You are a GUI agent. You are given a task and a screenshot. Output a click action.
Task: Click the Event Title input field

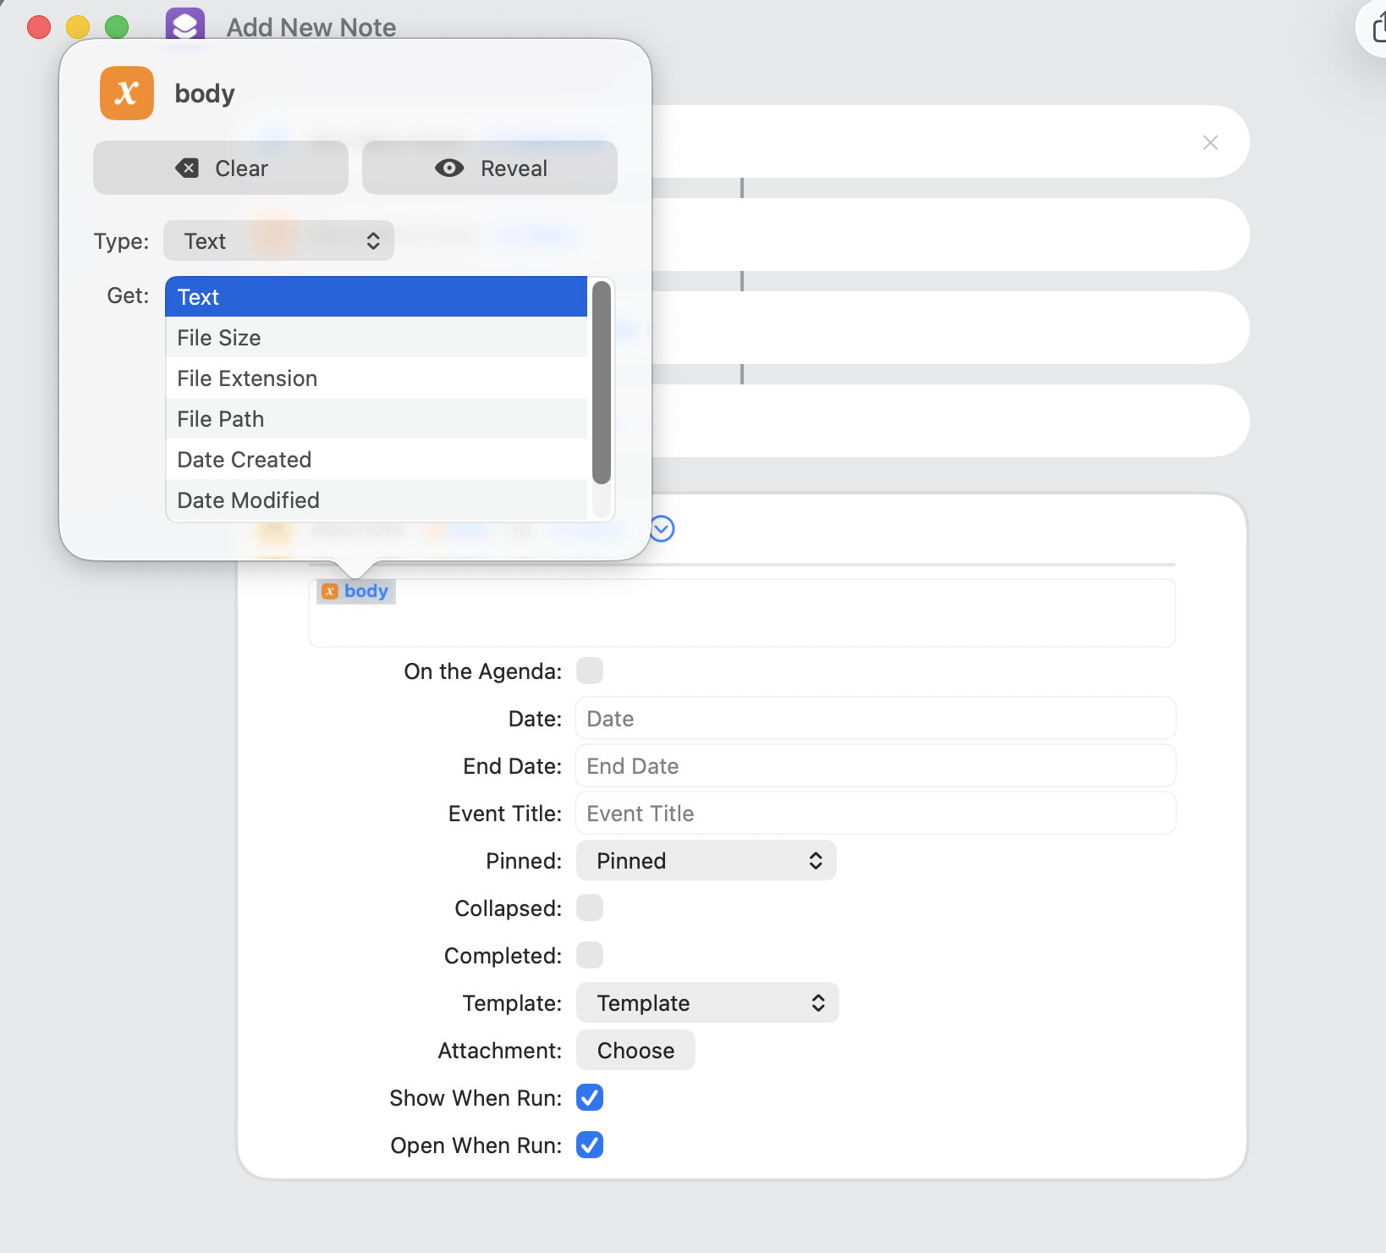coord(875,814)
